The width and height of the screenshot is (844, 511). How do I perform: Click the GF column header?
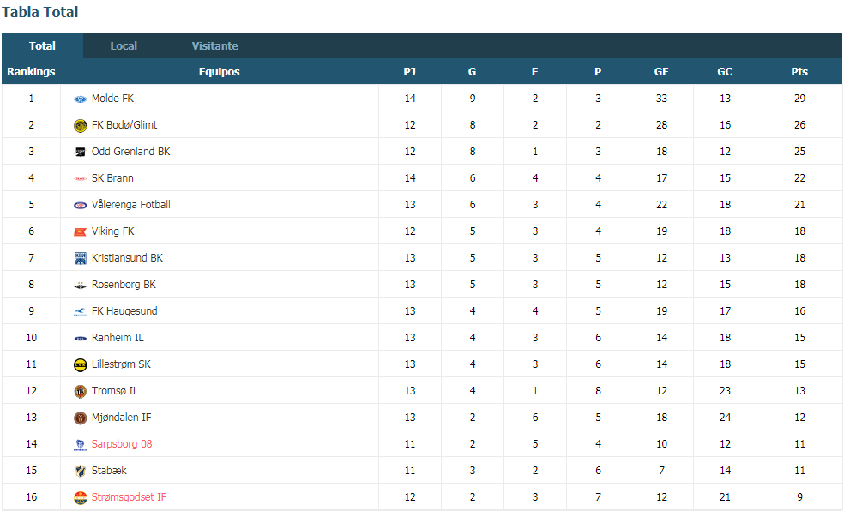point(661,71)
